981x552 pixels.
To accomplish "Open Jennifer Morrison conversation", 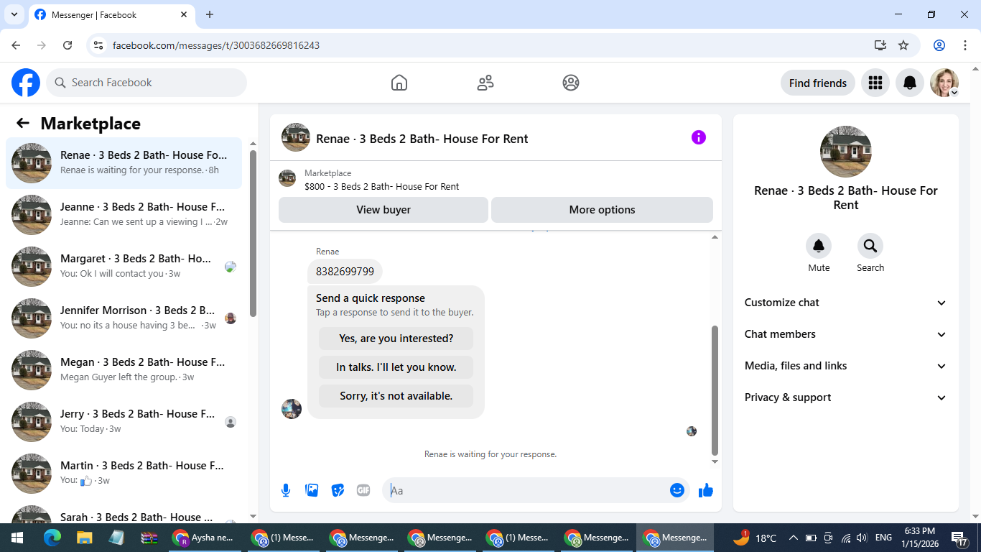I will click(x=124, y=318).
